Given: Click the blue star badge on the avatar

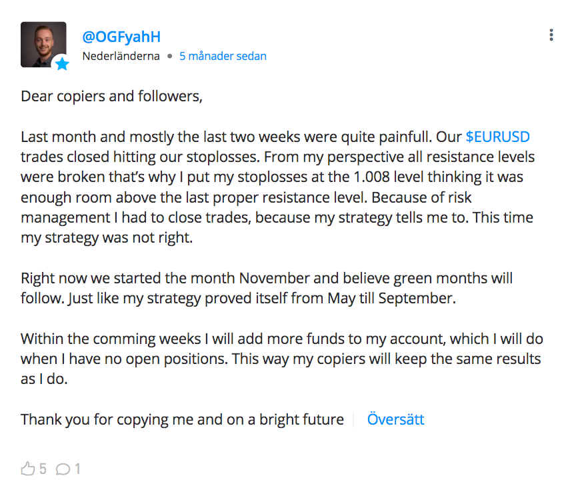Looking at the screenshot, I should tap(62, 64).
